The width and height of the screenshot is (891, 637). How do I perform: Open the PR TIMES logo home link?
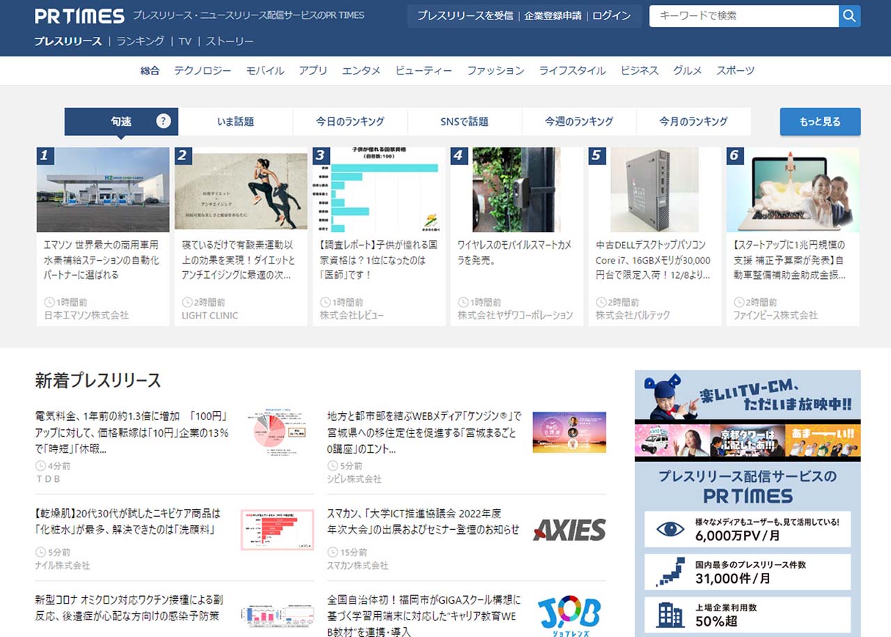tap(79, 16)
